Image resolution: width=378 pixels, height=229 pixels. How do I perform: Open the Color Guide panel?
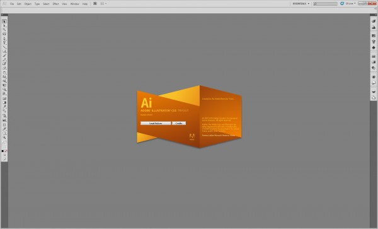point(374,27)
